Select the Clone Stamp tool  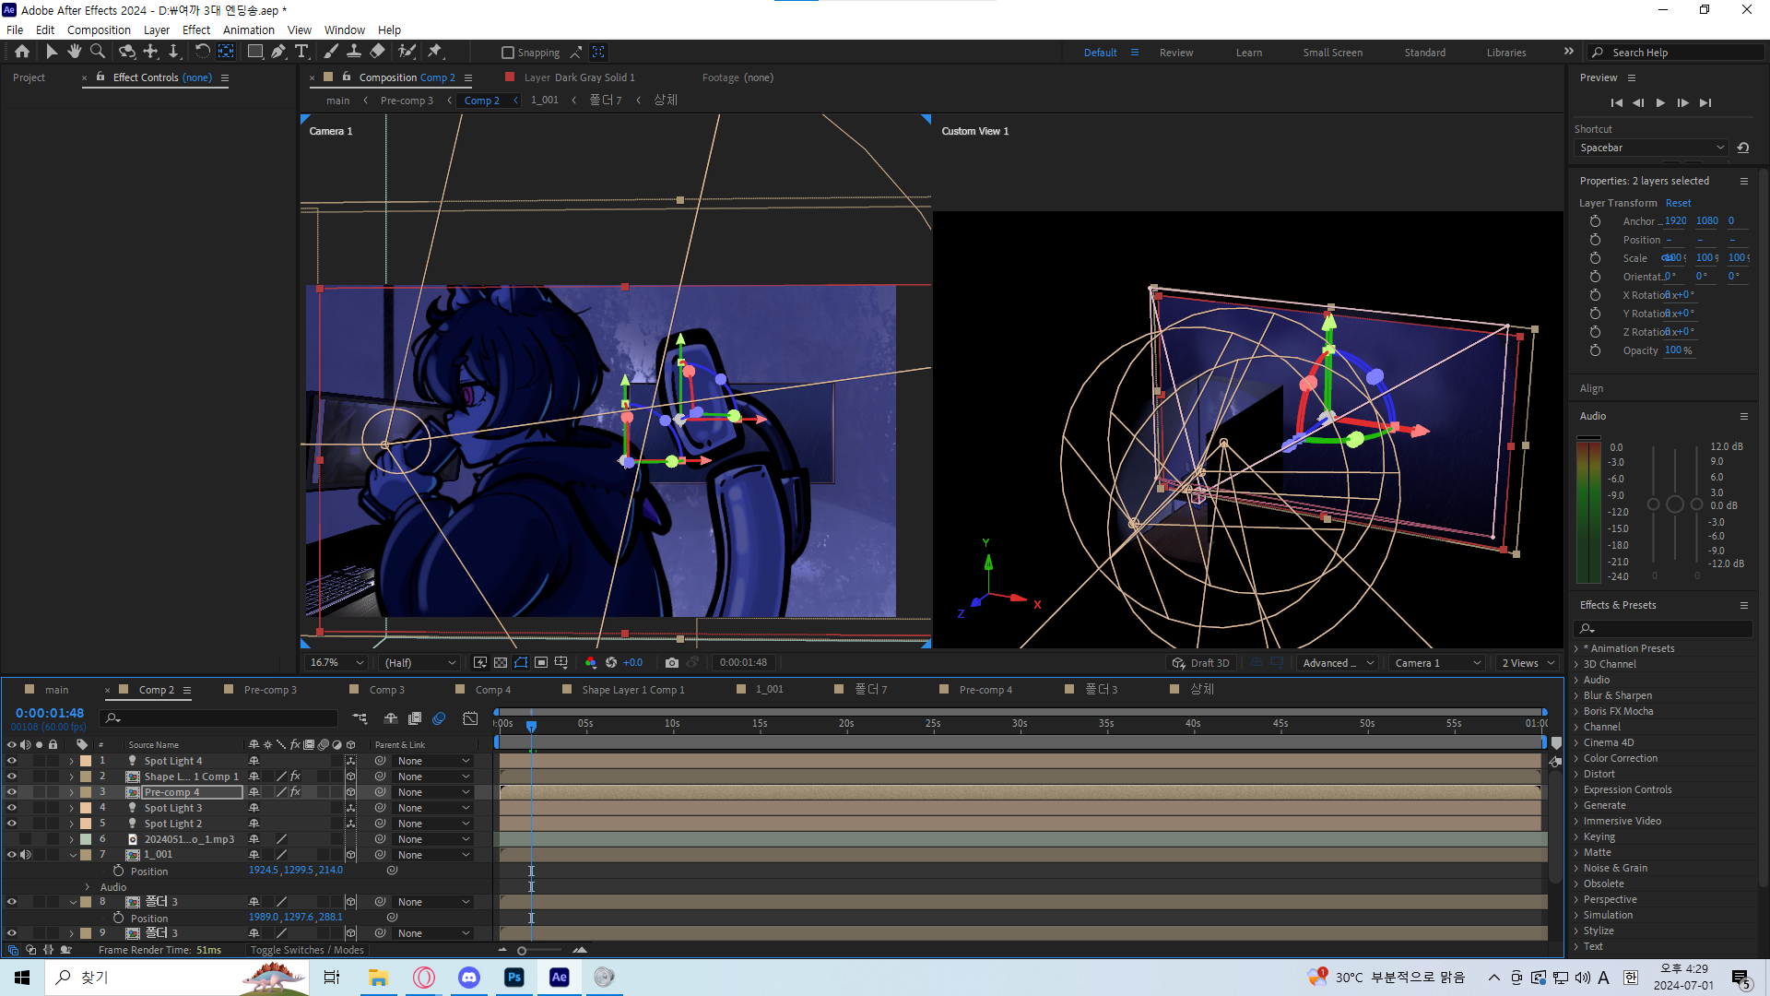click(x=354, y=52)
